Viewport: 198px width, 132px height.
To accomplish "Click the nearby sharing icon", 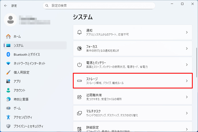I will tap(79, 97).
